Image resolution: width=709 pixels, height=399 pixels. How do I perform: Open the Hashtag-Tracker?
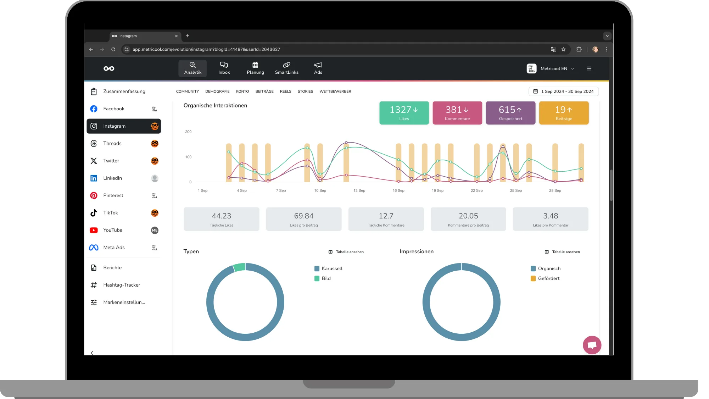tap(122, 285)
